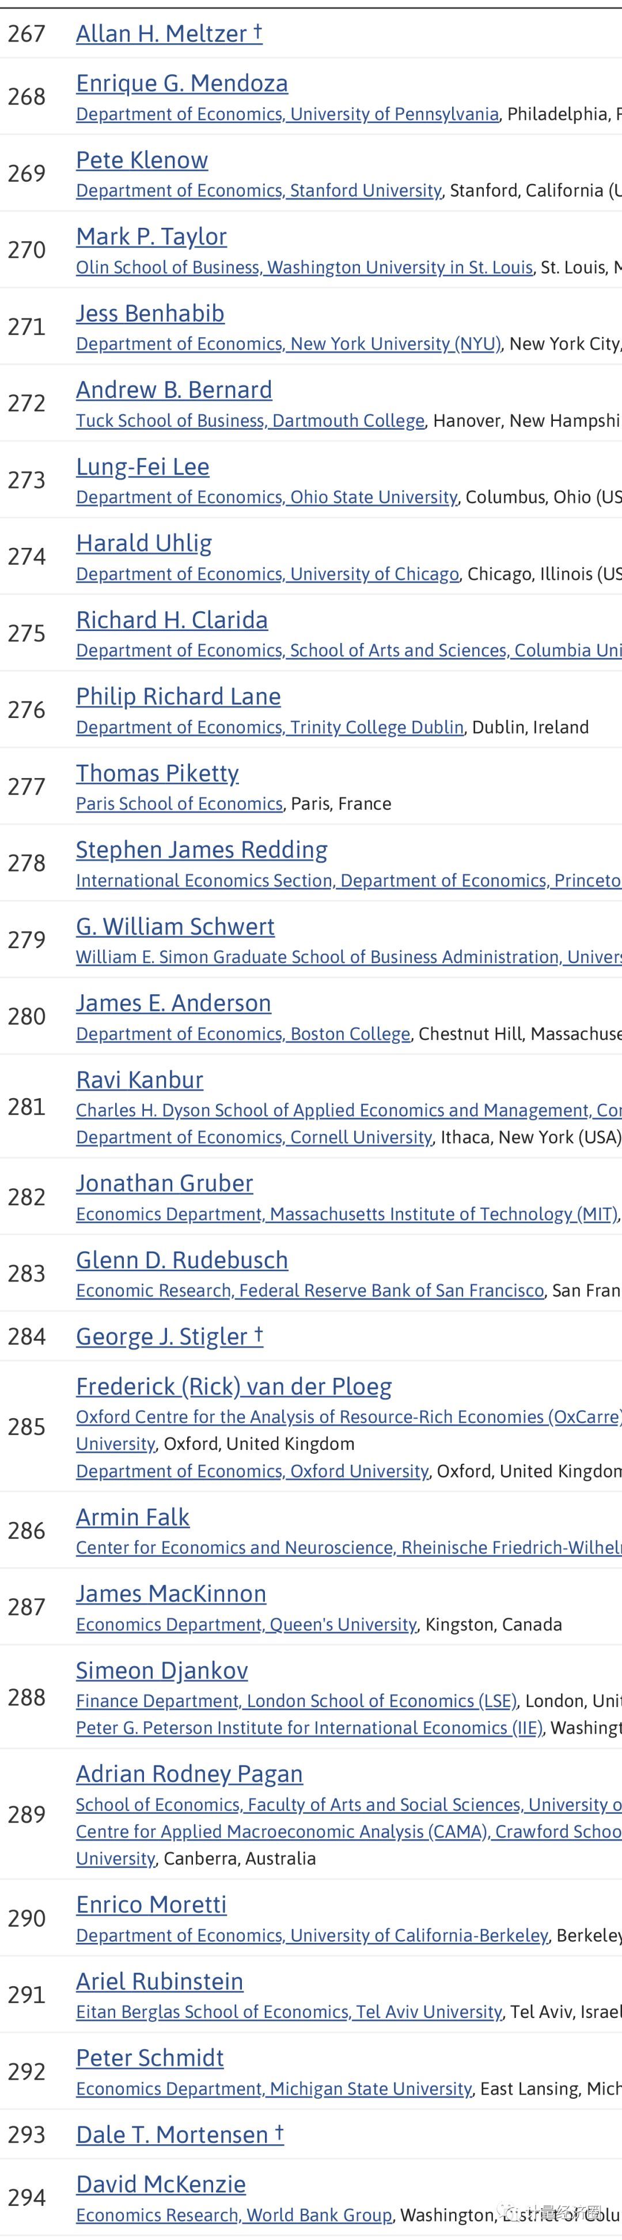Click G. William Schwert's name
This screenshot has width=622, height=2240.
[175, 927]
